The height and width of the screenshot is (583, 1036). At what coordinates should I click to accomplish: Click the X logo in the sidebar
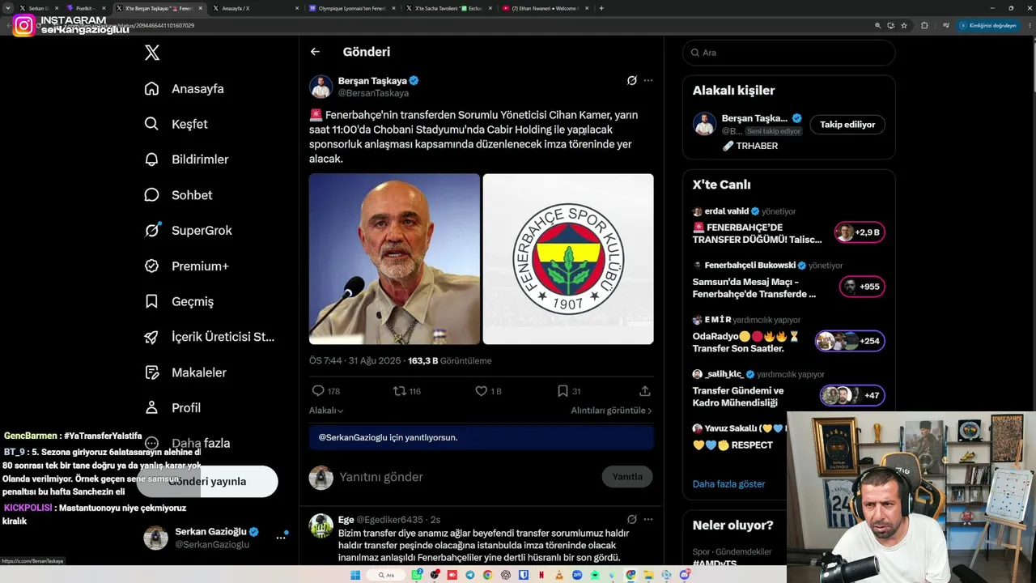coord(152,53)
